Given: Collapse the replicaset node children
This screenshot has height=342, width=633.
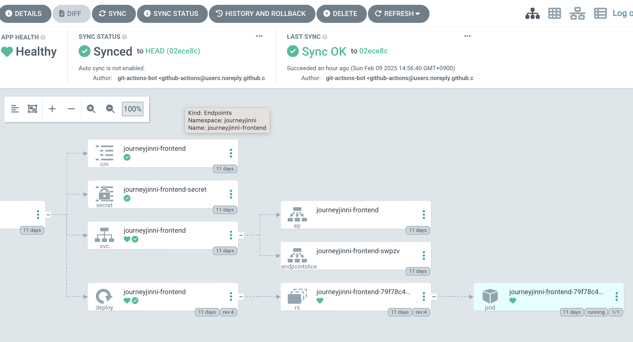Looking at the screenshot, I should [x=434, y=297].
